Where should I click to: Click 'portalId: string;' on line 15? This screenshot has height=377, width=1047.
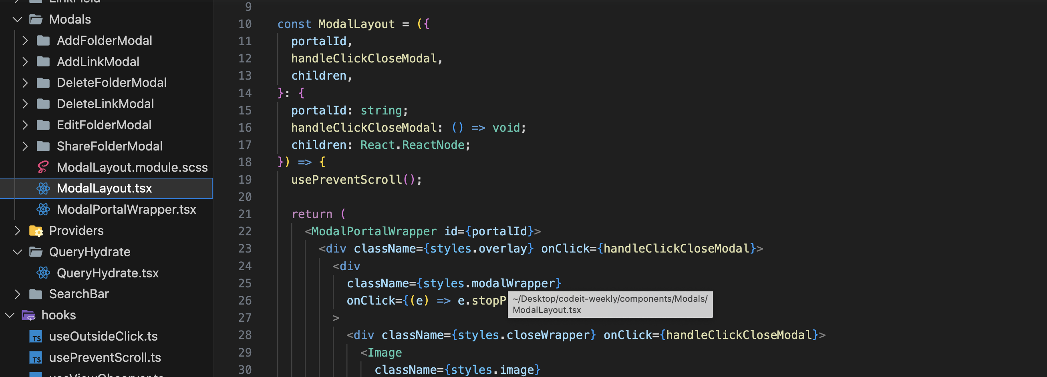(349, 110)
